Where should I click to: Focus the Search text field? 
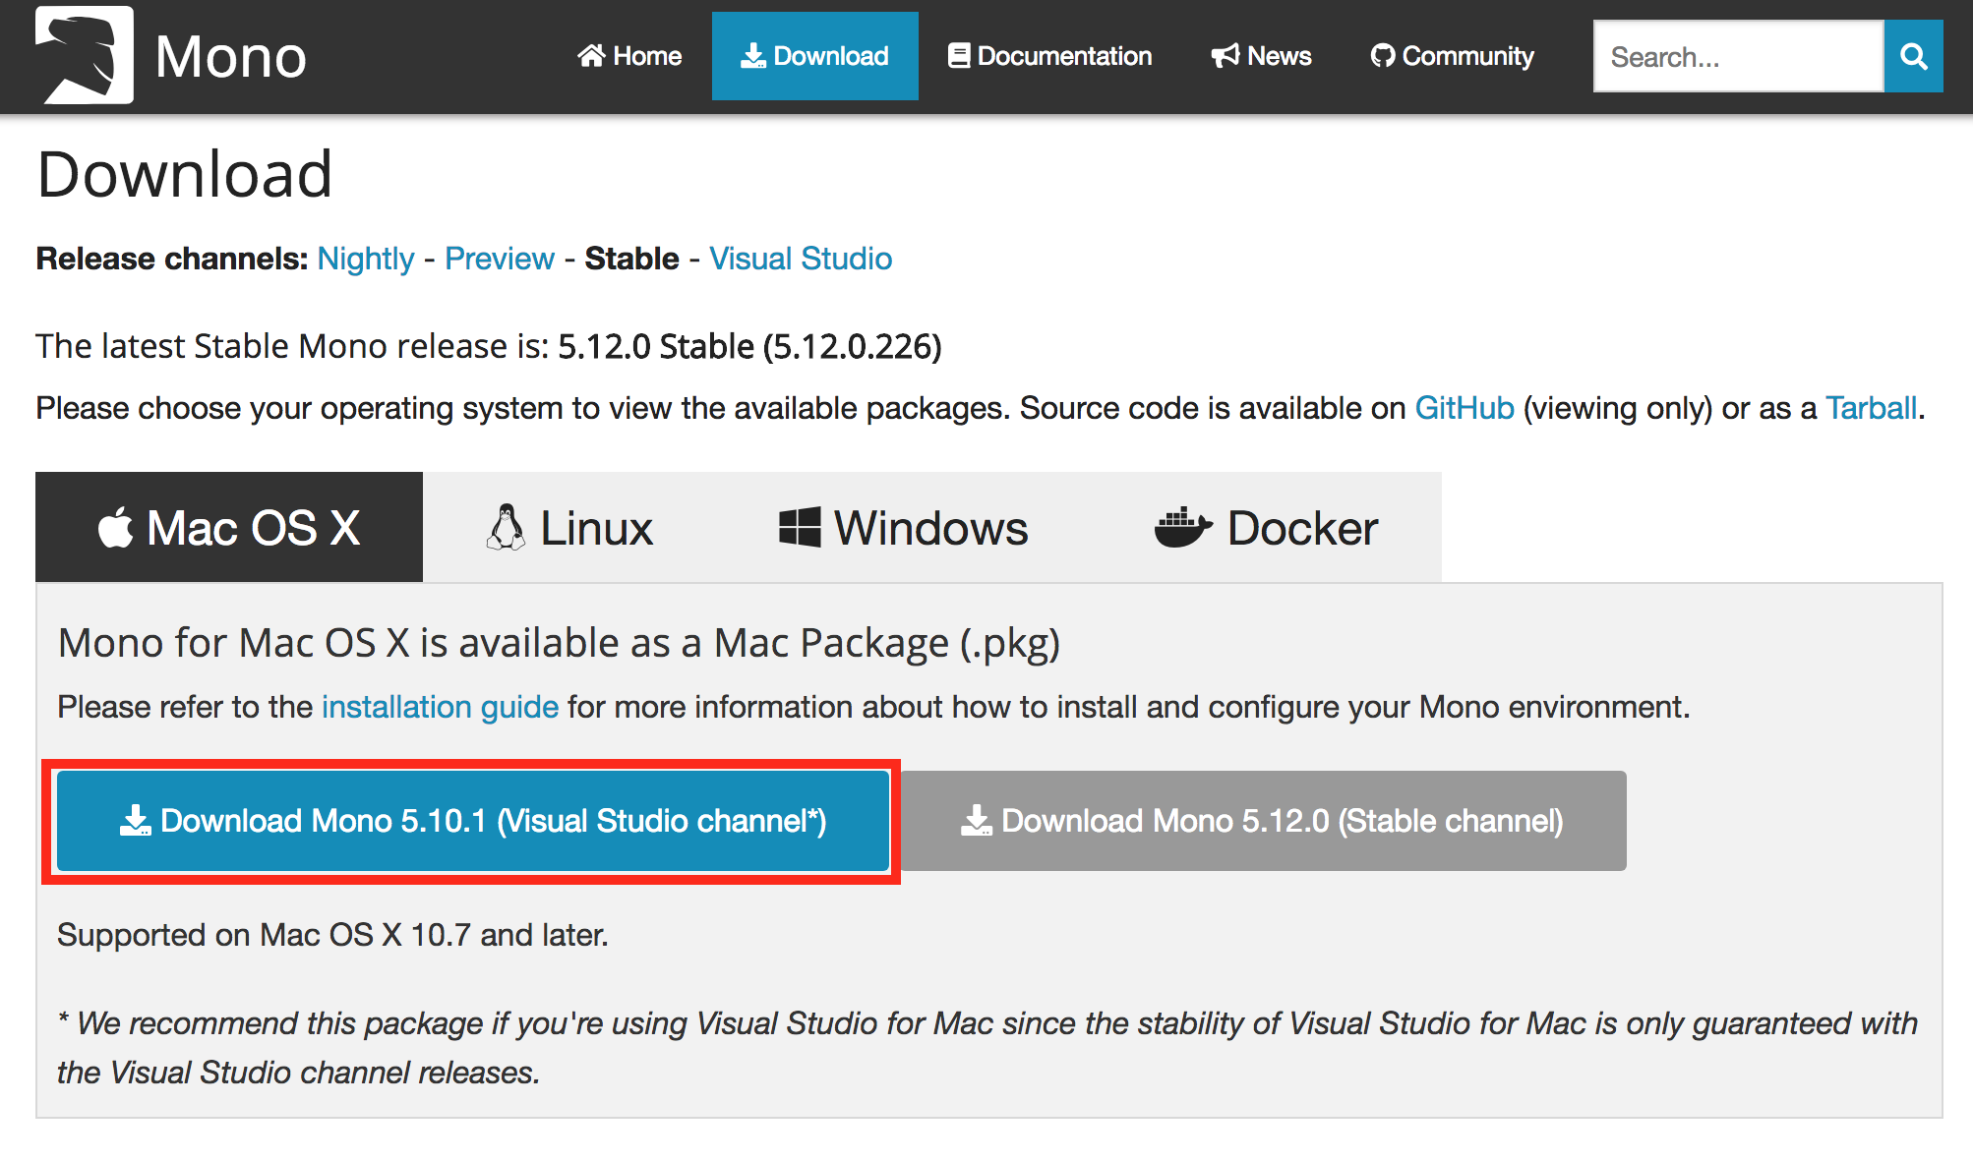point(1737,57)
